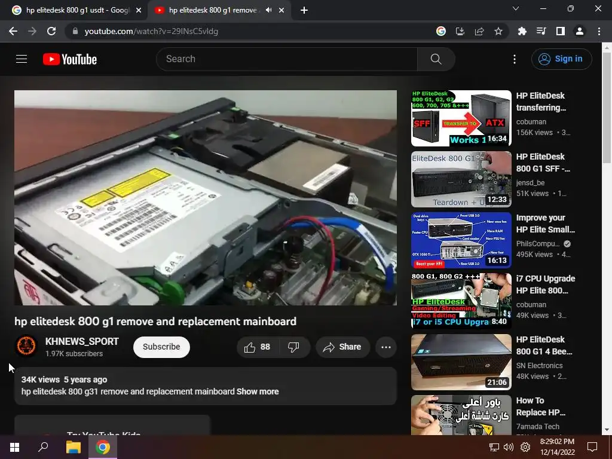Open the SFF transfer to ATX thumbnail
Viewport: 612px width, 459px height.
click(461, 118)
